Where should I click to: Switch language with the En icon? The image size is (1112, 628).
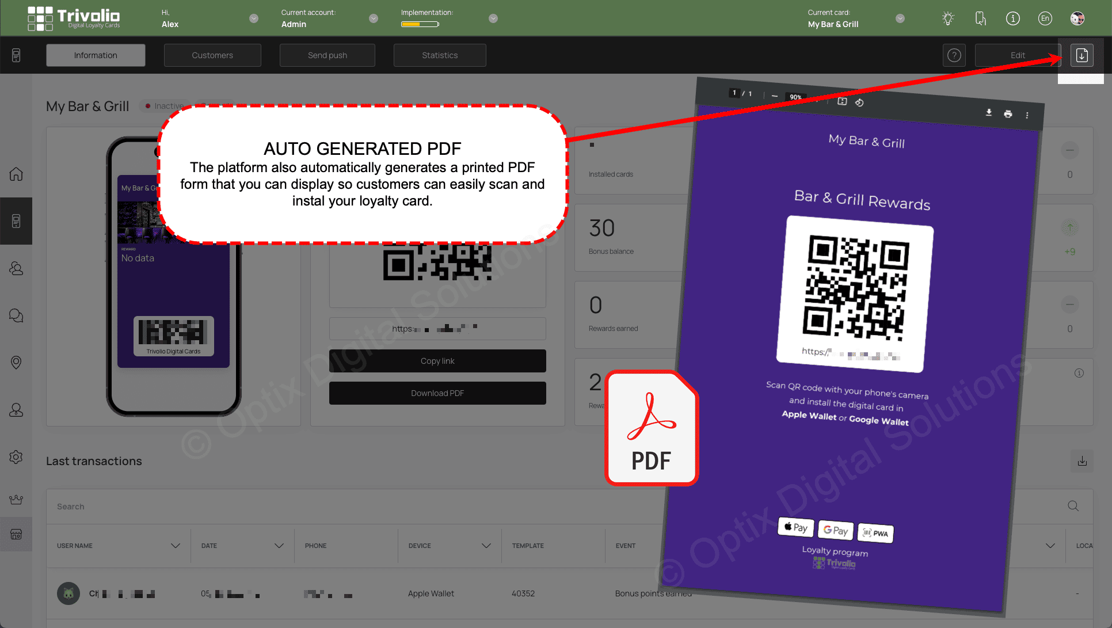click(x=1045, y=18)
